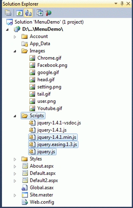Select the Account folder label
133x208 pixels.
pyautogui.click(x=39, y=36)
